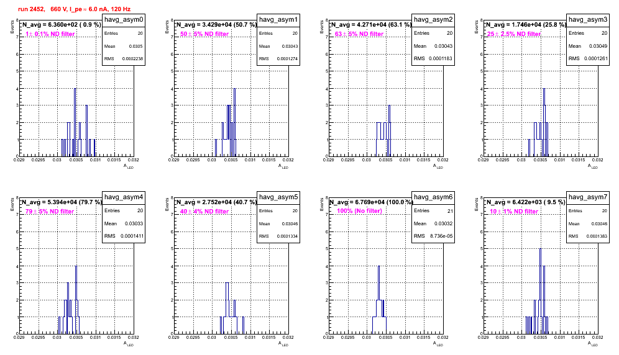The image size is (619, 355).
Task: Click the tallest histogram bar in havg_asym7 plot
Action: point(541,291)
